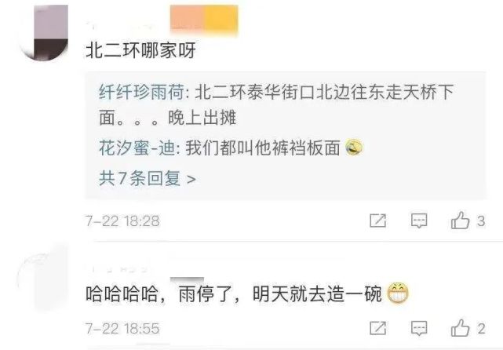Tap the orange-yellow badge next to the first username

coord(204,18)
